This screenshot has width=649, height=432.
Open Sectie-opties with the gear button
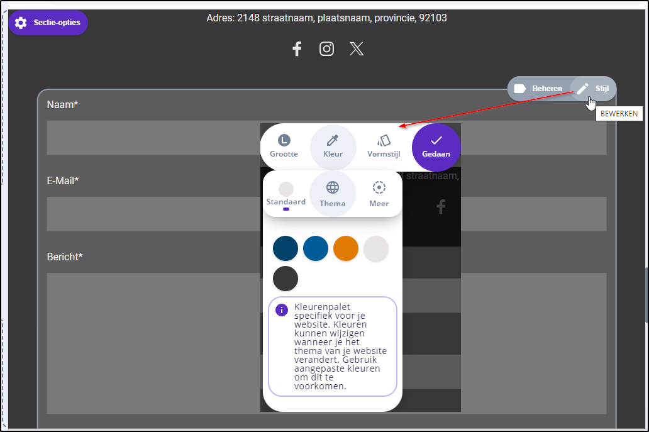[48, 23]
